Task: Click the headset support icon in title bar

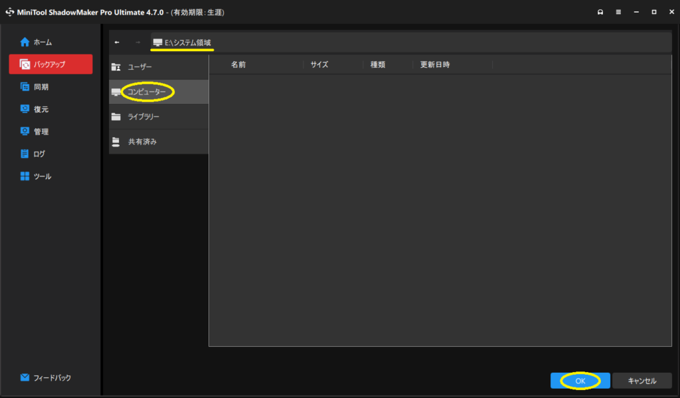Action: point(600,12)
